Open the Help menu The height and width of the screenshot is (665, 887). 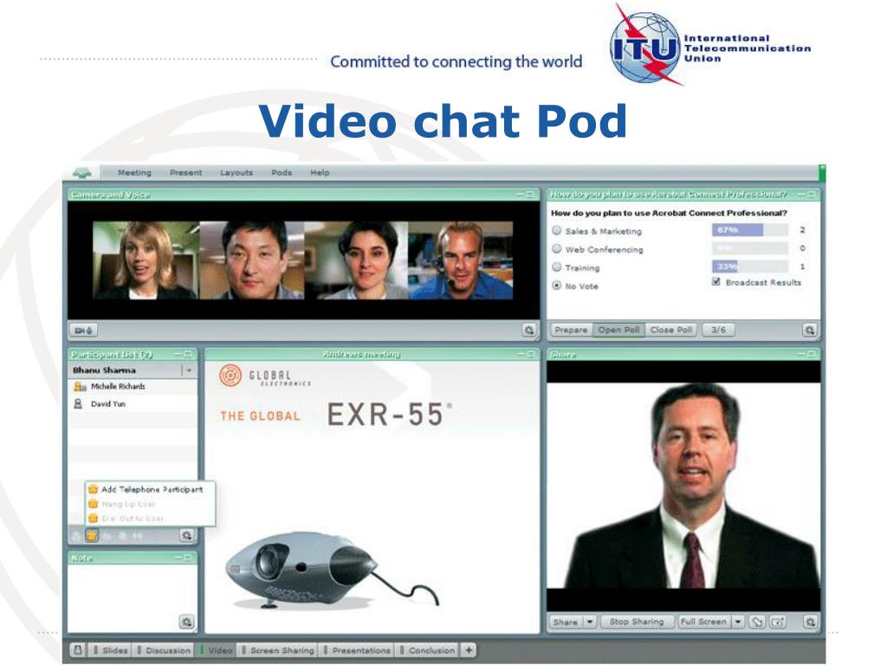point(320,172)
